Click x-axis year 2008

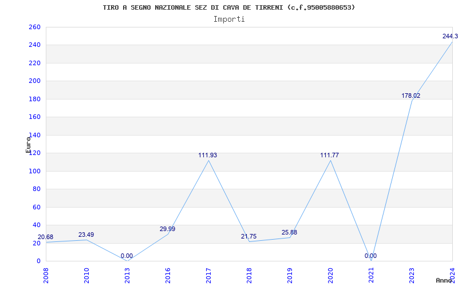tap(46, 276)
